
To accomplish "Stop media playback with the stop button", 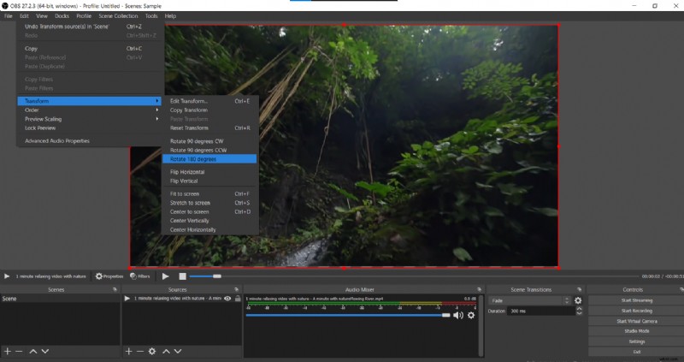I will pyautogui.click(x=182, y=276).
